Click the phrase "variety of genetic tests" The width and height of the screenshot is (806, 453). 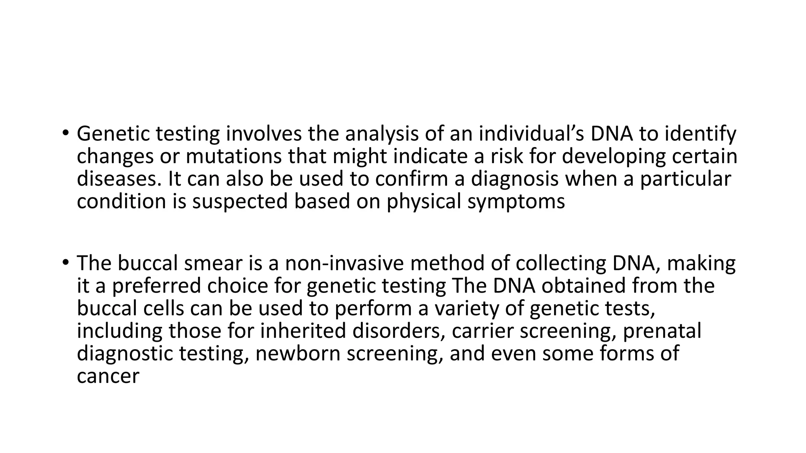coord(545,308)
